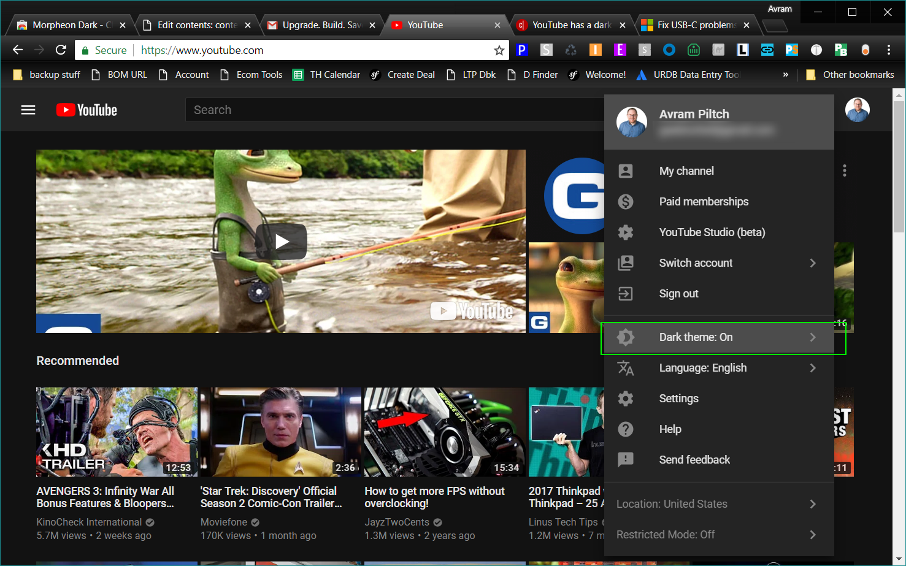Open Create Deal bookmark
The height and width of the screenshot is (566, 906).
point(403,75)
